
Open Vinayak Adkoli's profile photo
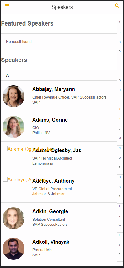[13, 249]
